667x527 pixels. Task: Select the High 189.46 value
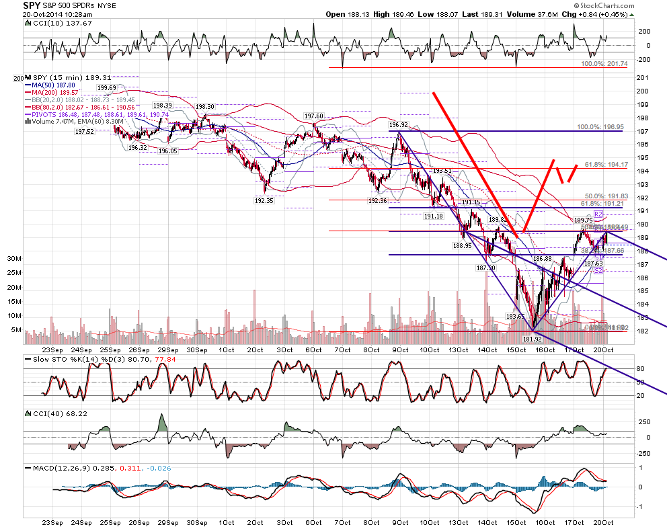pyautogui.click(x=393, y=15)
